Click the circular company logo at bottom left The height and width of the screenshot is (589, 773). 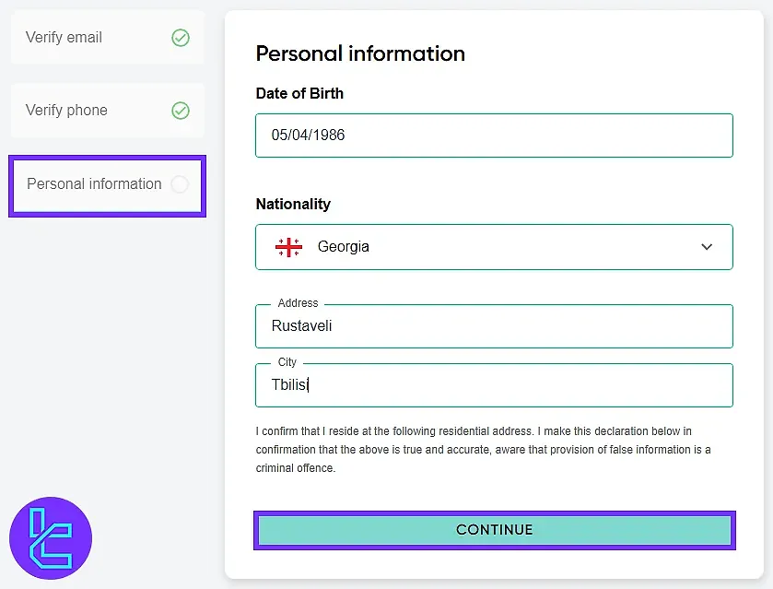click(51, 537)
